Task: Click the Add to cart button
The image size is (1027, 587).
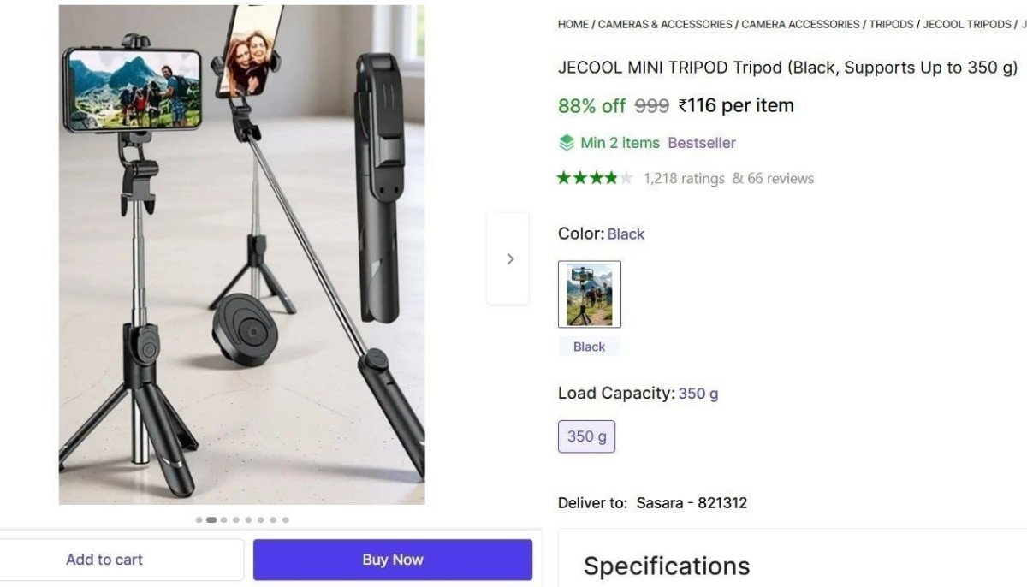Action: coord(104,559)
